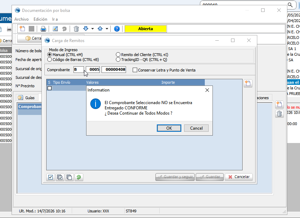Open dropdown next to up arrow
The image size is (300, 218).
tap(107, 29)
